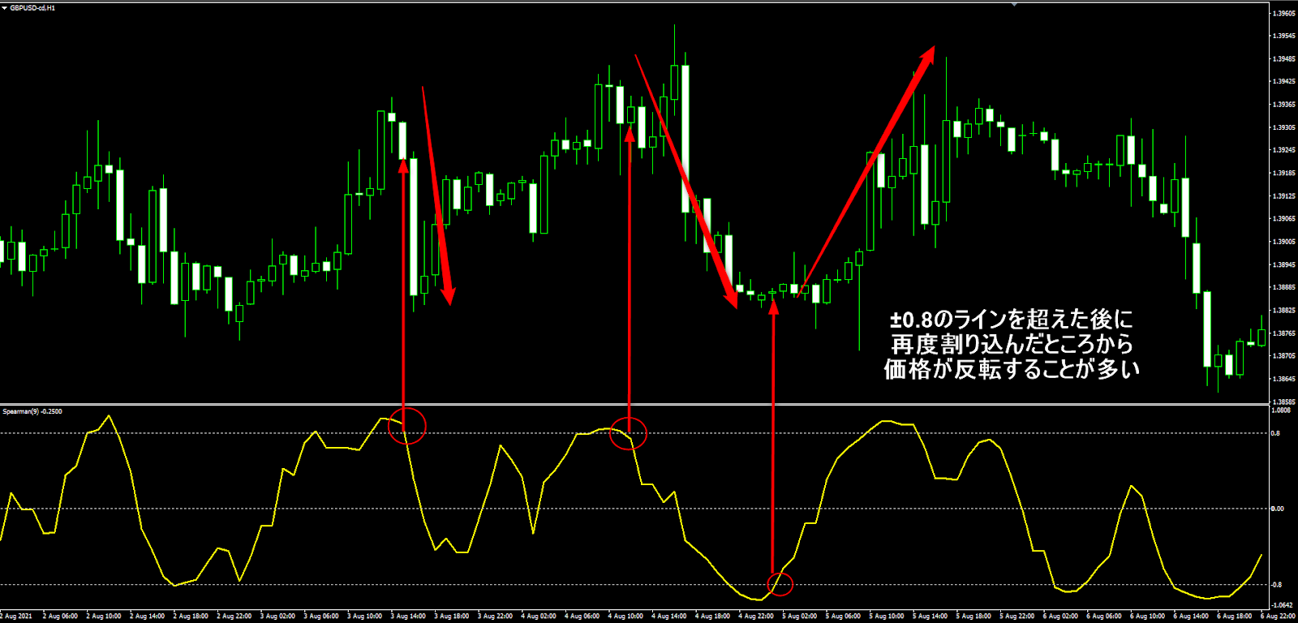1298x623 pixels.
Task: Click the 1.39485 price scale value
Action: pyautogui.click(x=1284, y=59)
